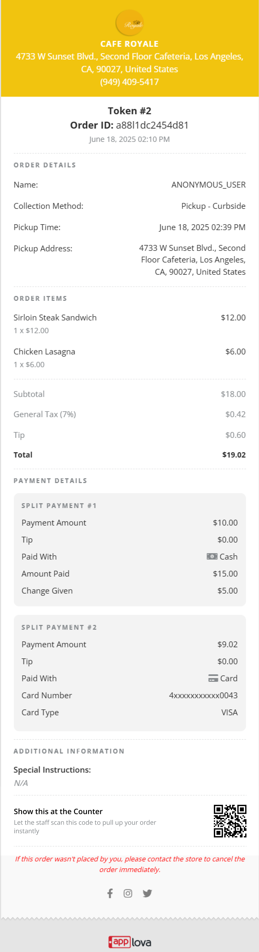Screen dimensions: 259x952
Task: Click the Chicken Lasagna order item
Action: (44, 352)
